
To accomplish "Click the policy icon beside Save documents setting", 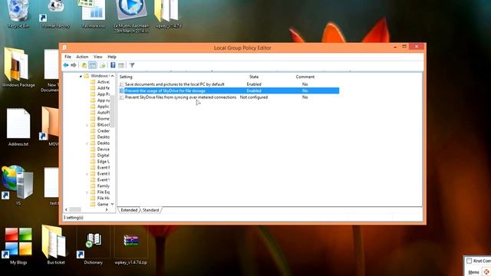I will coord(121,84).
